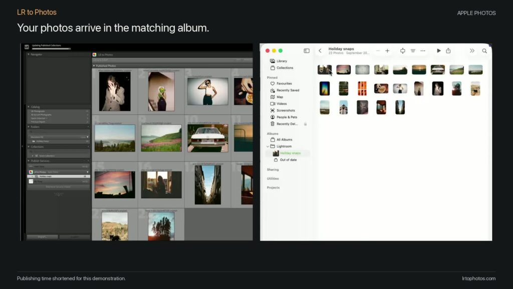Toggle the Photos sidebar visibility icon
Viewport: 513px width, 289px height.
(307, 51)
